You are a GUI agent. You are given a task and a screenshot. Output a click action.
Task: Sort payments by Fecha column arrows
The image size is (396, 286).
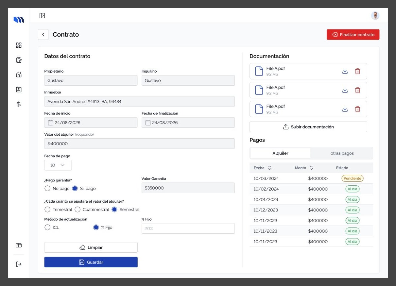(269, 168)
